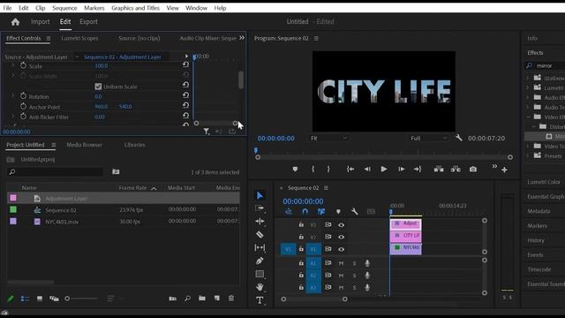Delete selected item with trash icon
Screen dimensions: 565x318
click(231, 299)
